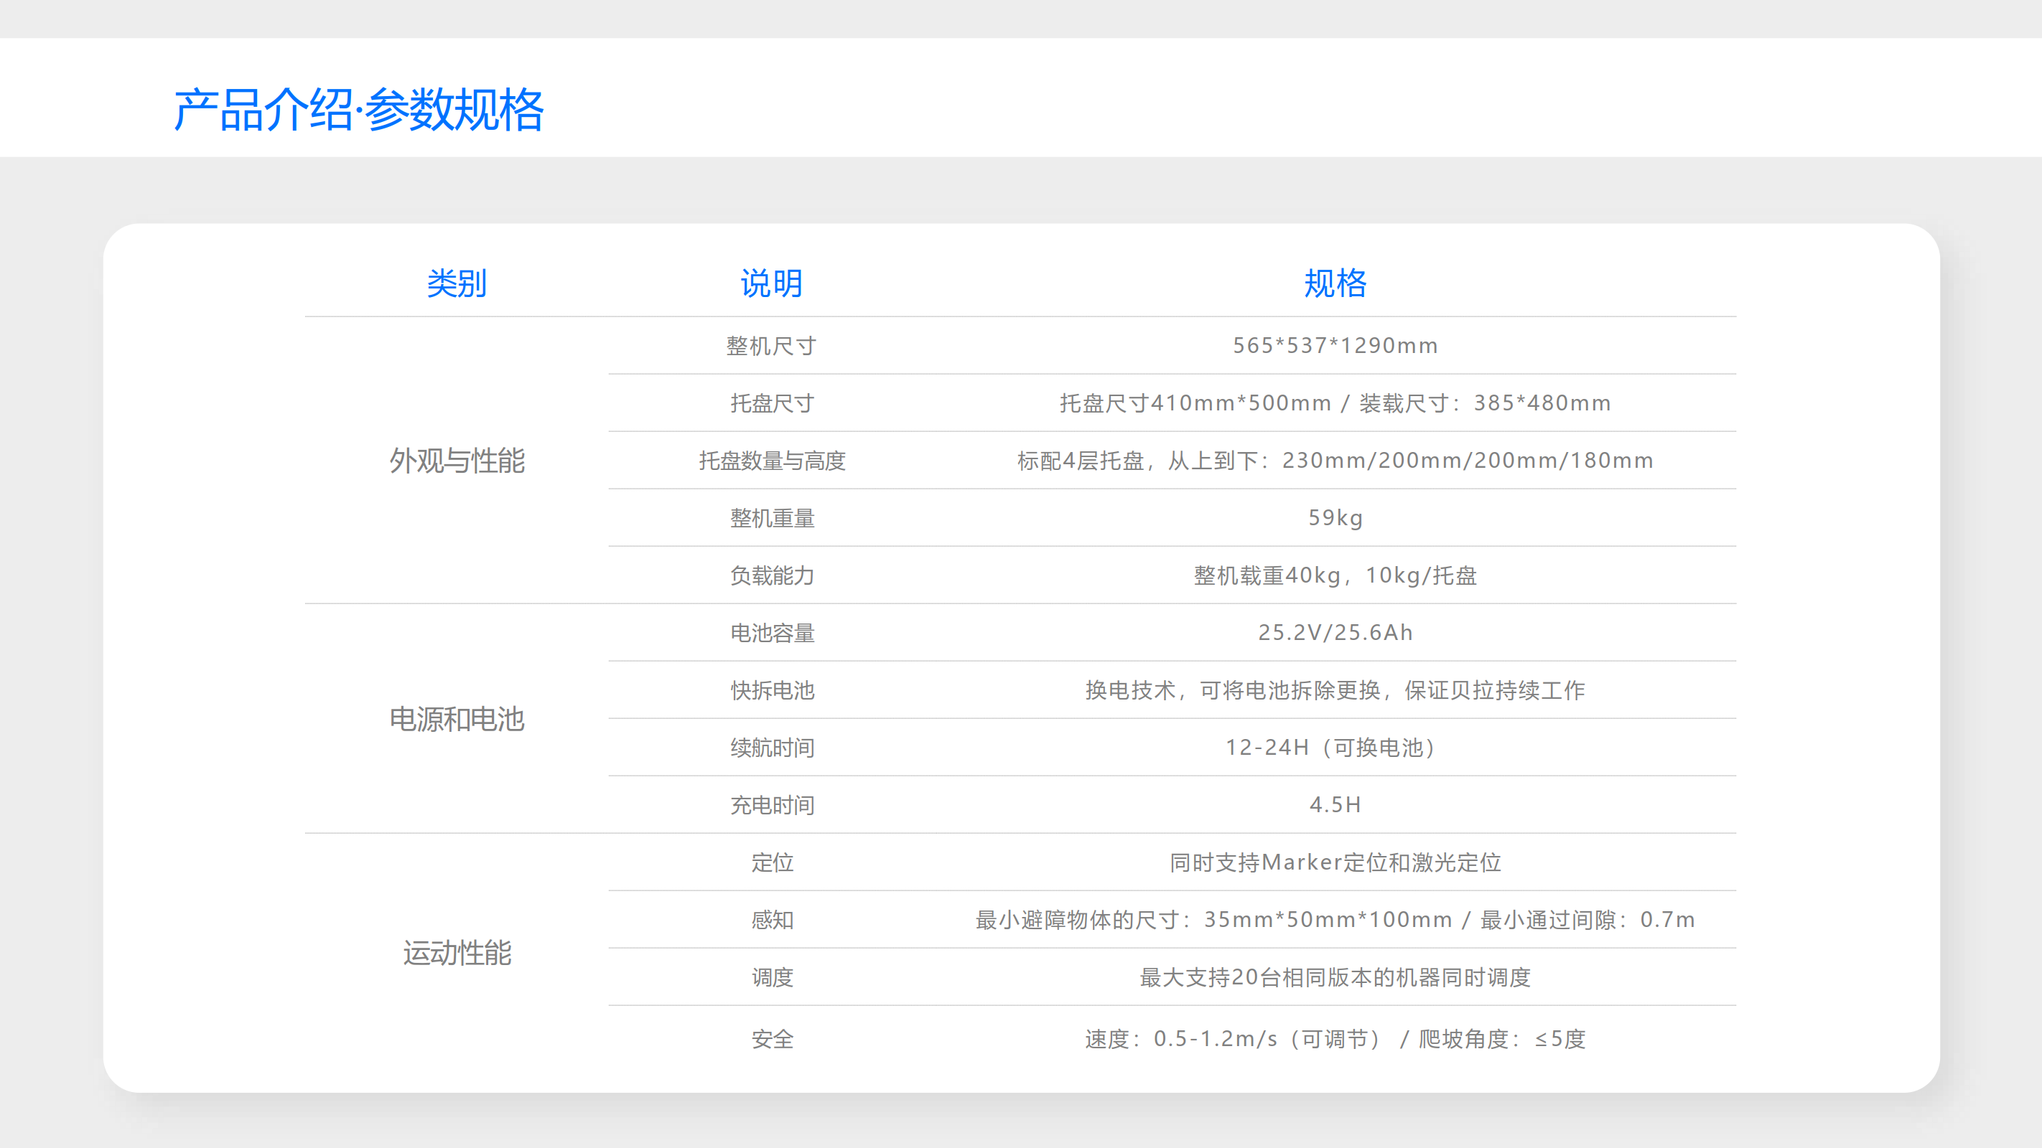
Task: Click the 感知 label
Action: (x=771, y=920)
